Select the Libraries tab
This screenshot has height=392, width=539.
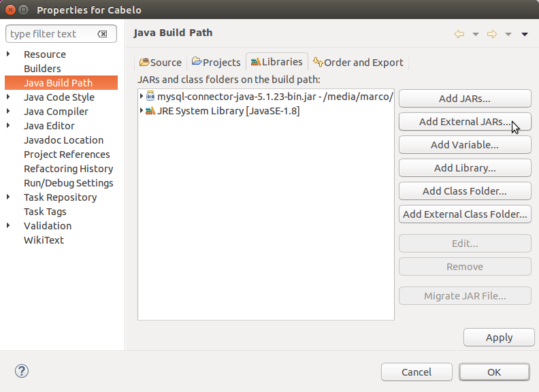coord(277,61)
